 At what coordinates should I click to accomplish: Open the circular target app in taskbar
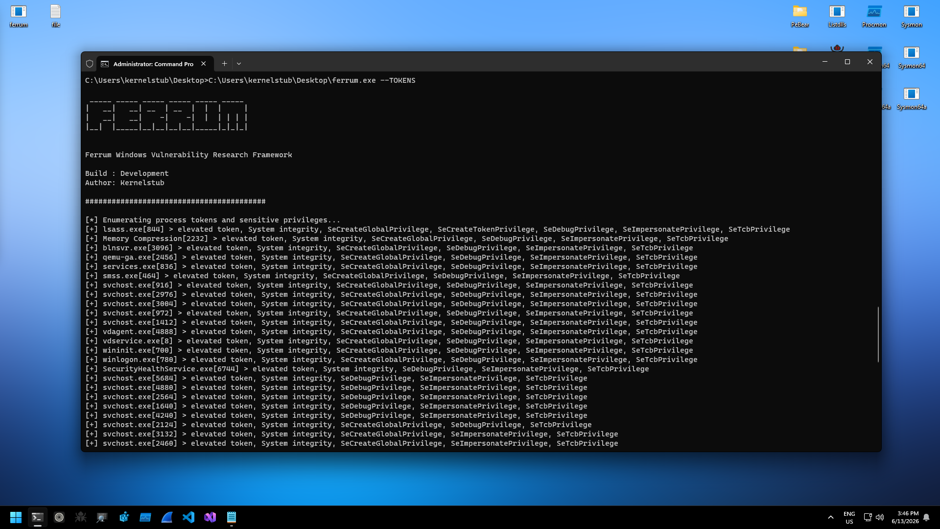[59, 517]
